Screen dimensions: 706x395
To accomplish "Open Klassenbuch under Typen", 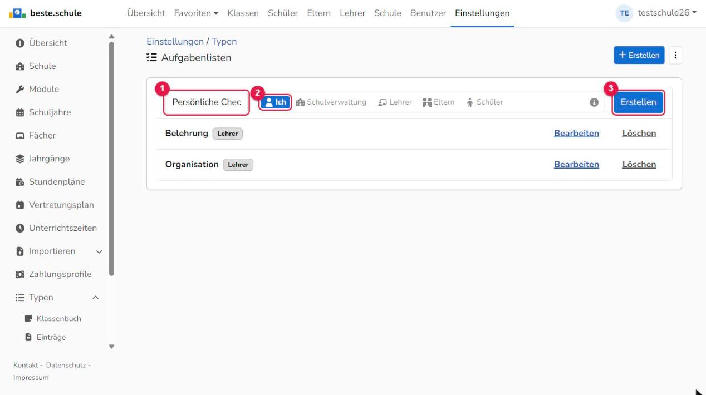I will 53,318.
